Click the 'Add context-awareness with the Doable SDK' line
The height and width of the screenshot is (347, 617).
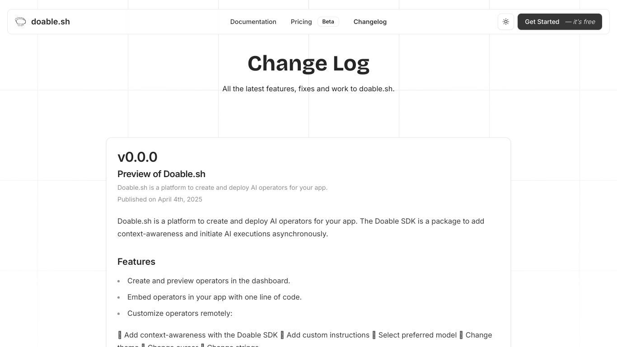pos(198,335)
